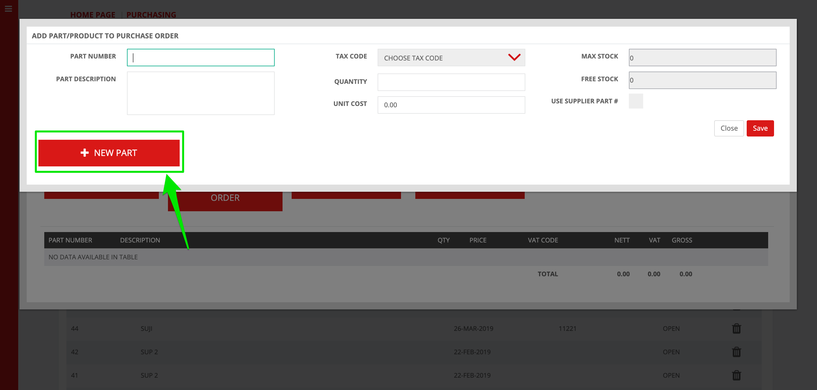Toggle the Use Supplier Part # checkbox

tap(636, 101)
